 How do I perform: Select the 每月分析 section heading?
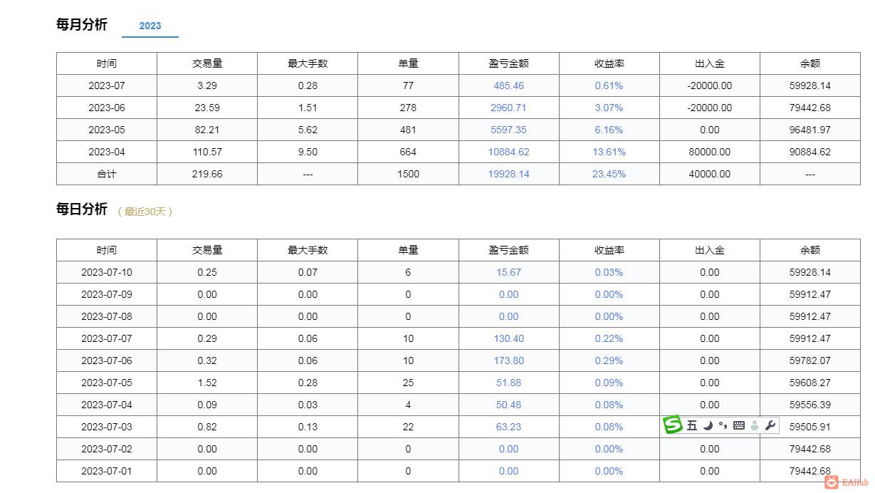82,24
